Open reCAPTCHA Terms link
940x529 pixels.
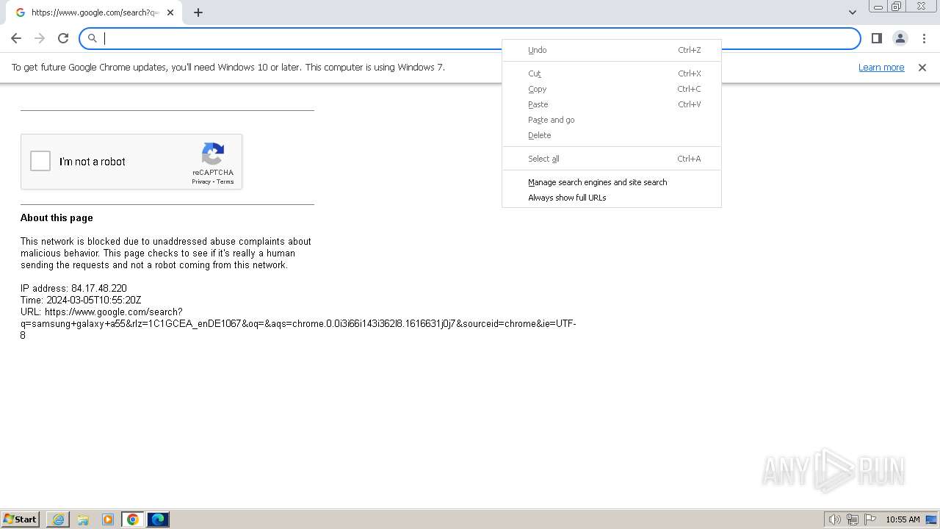tap(225, 181)
